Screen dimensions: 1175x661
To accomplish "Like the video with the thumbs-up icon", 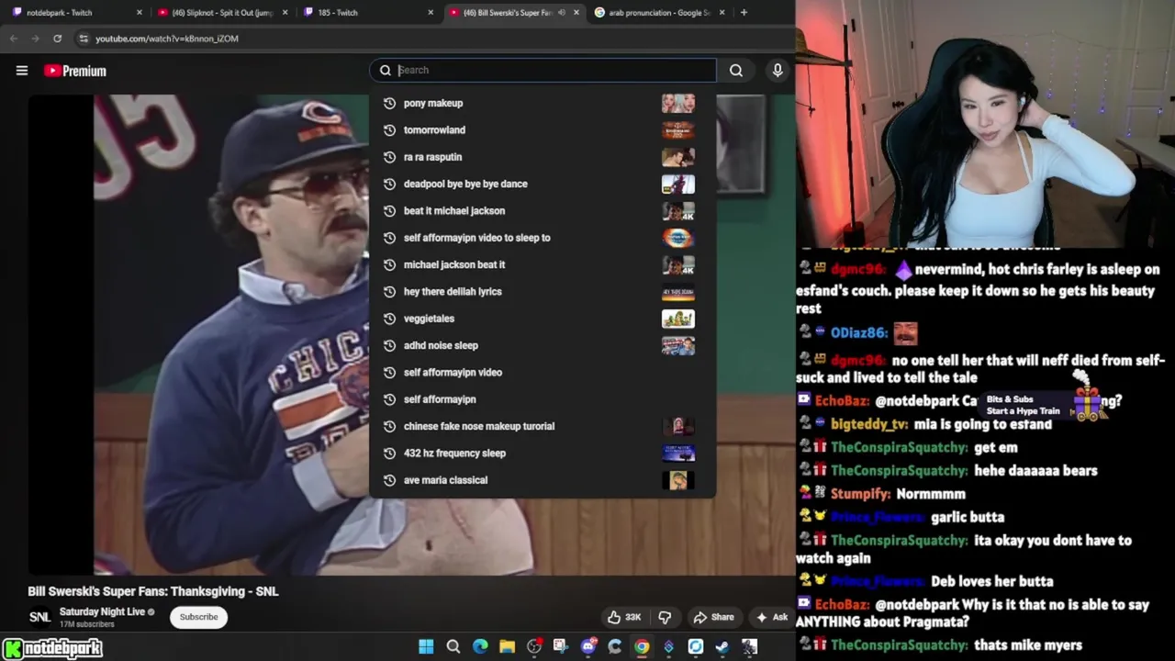I will [614, 617].
